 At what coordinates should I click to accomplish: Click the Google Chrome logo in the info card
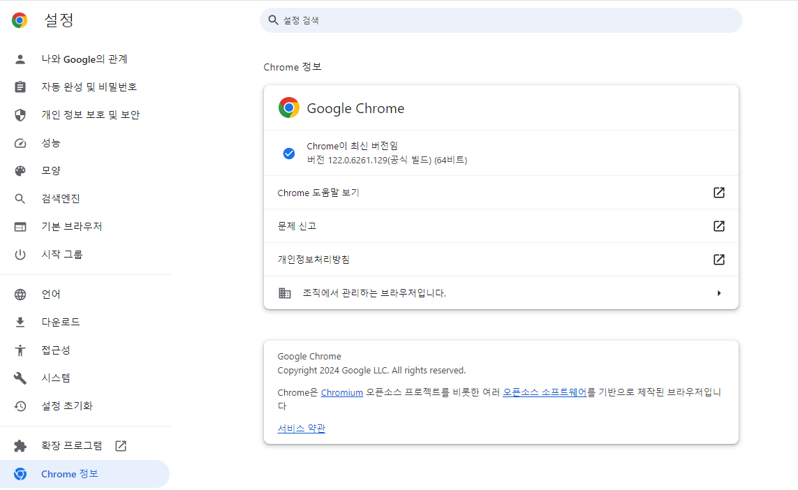click(288, 107)
